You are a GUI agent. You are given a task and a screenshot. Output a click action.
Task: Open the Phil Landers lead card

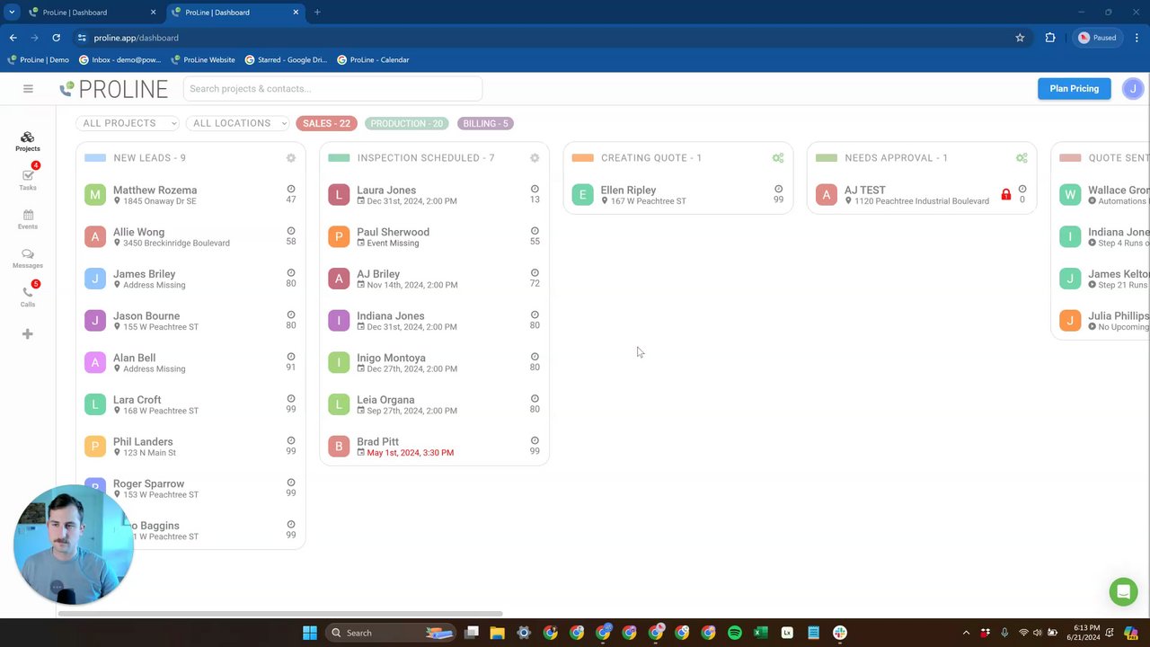(x=190, y=447)
